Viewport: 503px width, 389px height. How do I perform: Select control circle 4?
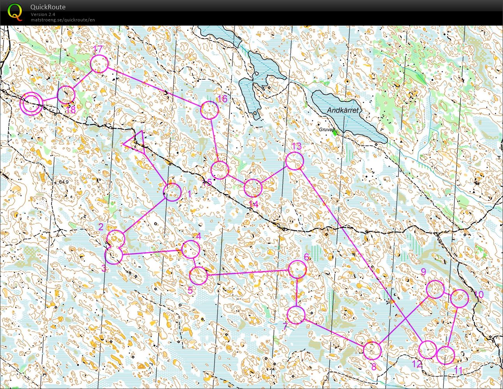191,249
